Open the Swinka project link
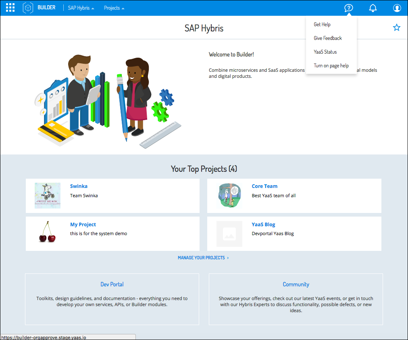The image size is (408, 340). click(x=79, y=186)
